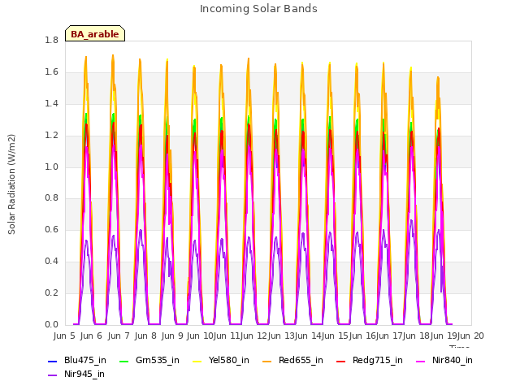Click the Jun 20 x-axis date label
The width and height of the screenshot is (520, 390).
pyautogui.click(x=470, y=336)
